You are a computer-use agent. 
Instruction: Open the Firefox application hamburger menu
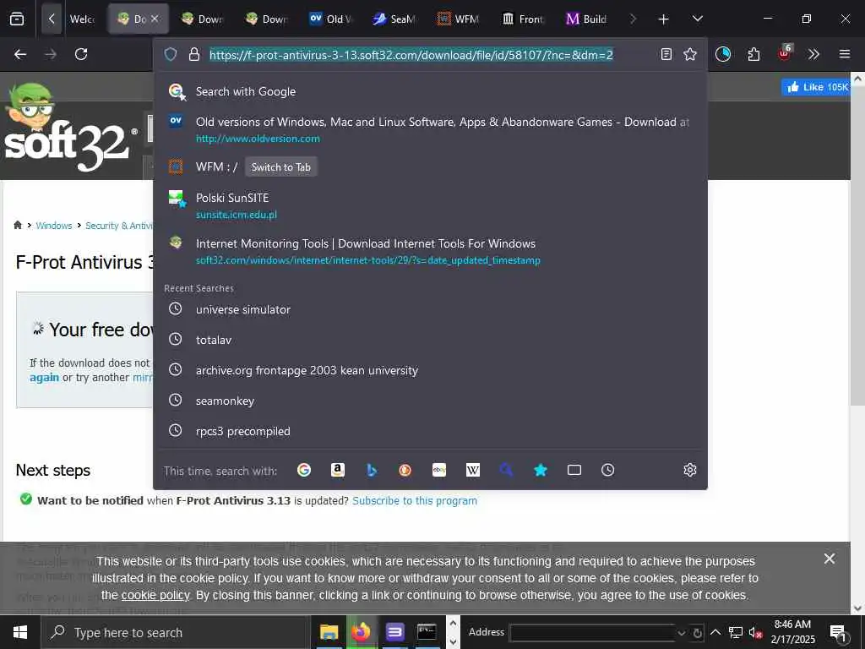click(x=844, y=54)
